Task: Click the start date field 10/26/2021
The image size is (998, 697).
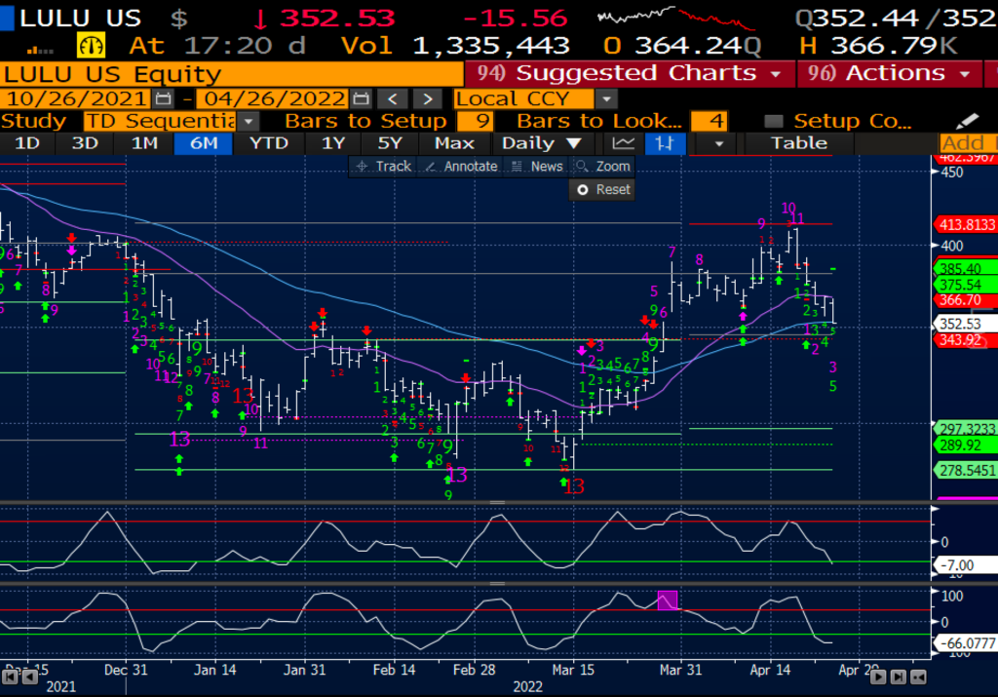Action: [76, 98]
